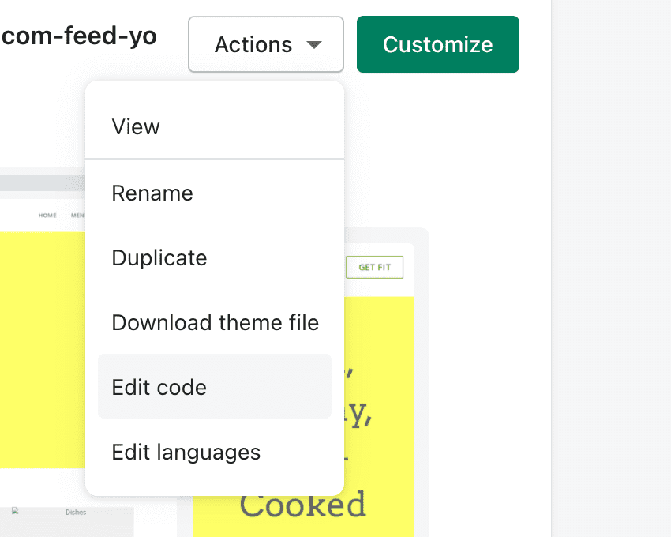Click the HOME link in desktop preview
Screen dimensions: 671x537
47,216
